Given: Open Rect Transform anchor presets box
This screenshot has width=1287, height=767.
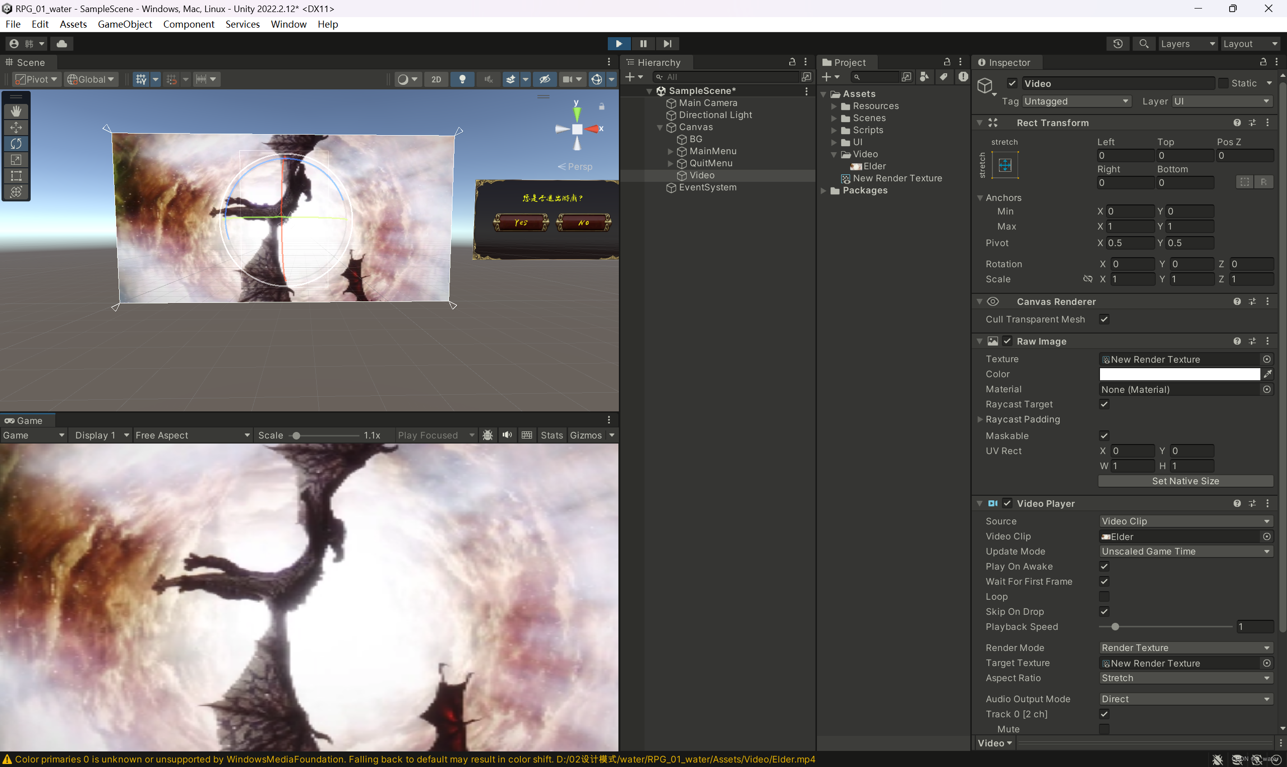Looking at the screenshot, I should (x=1004, y=165).
